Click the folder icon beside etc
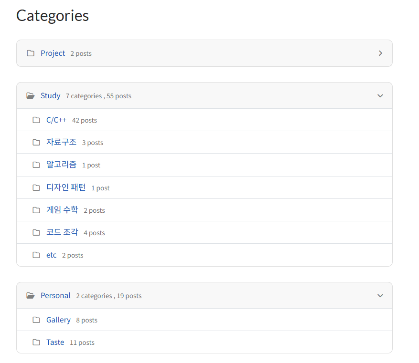The image size is (419, 363). click(x=36, y=255)
